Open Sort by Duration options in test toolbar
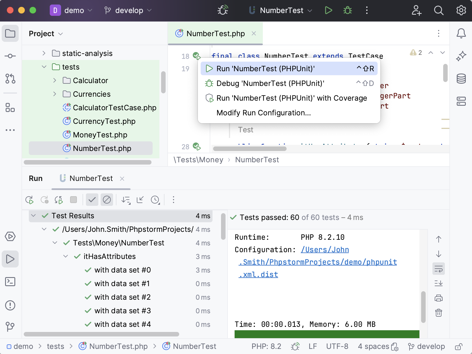Image resolution: width=472 pixels, height=354 pixels. point(155,200)
